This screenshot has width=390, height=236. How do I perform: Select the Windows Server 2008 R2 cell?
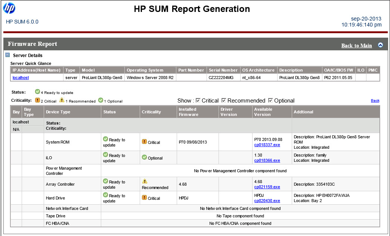click(x=150, y=78)
